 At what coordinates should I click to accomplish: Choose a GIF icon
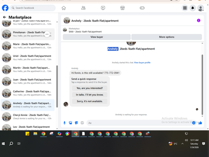click(82, 123)
